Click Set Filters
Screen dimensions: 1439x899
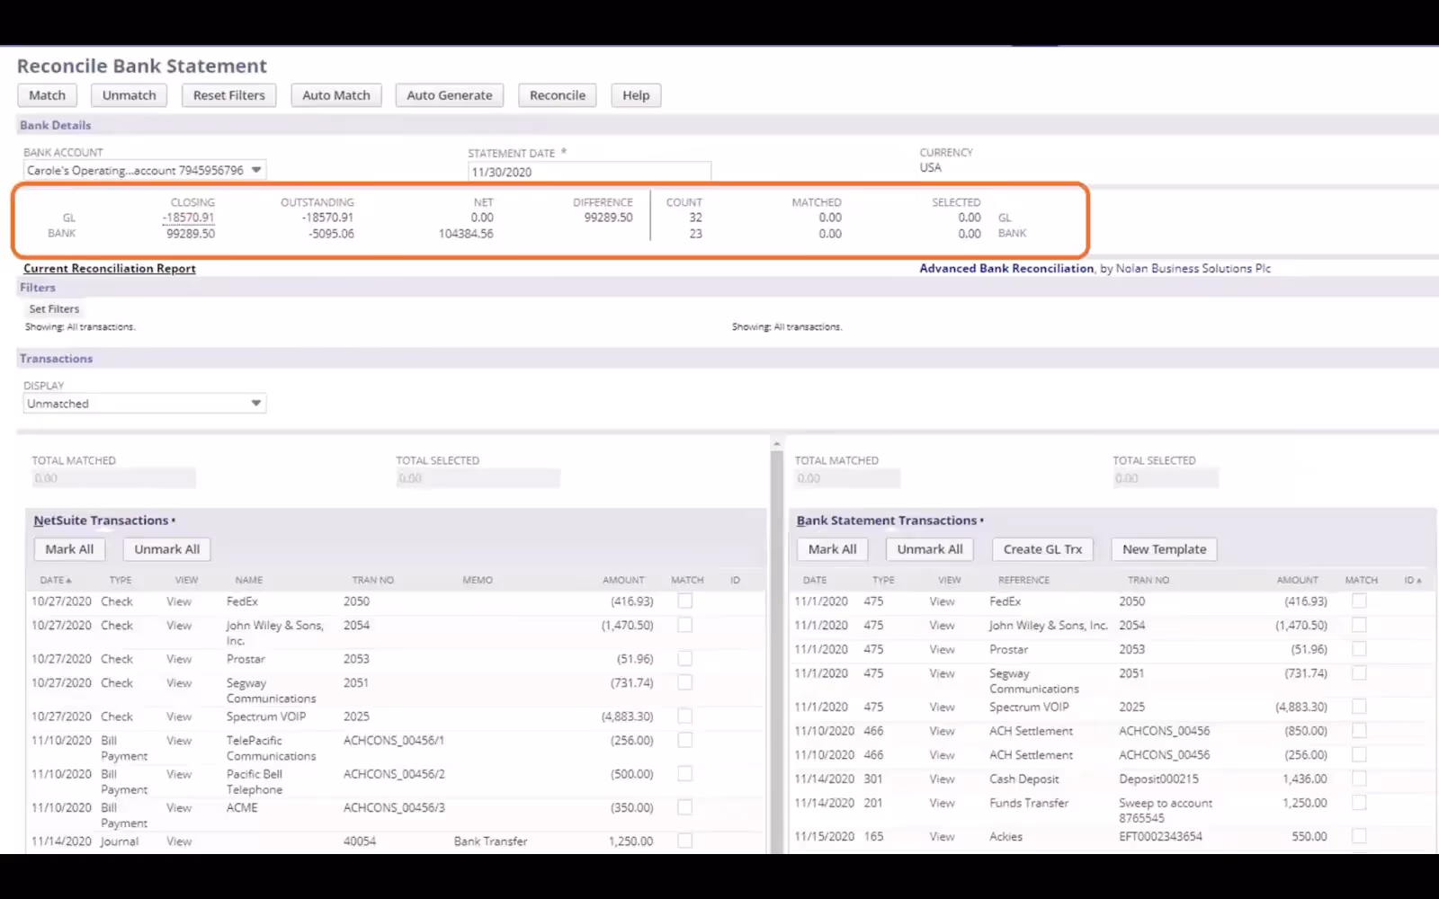[54, 308]
